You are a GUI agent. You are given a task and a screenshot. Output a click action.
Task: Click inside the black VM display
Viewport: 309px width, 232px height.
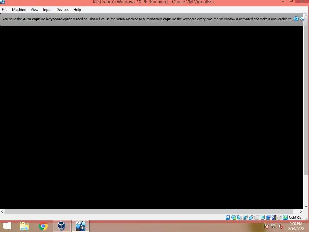coord(151,118)
